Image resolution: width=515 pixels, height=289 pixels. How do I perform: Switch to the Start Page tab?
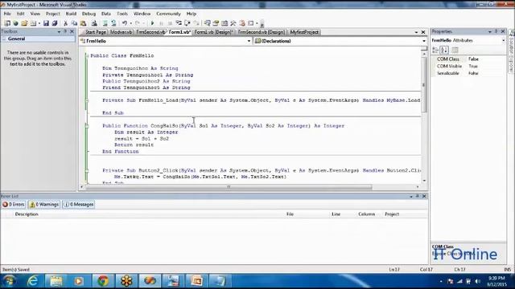click(95, 32)
